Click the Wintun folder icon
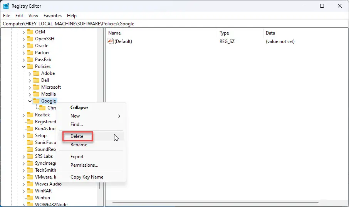This screenshot has height=207, width=349. [x=30, y=198]
